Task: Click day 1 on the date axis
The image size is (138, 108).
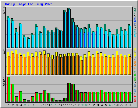Action: click(x=9, y=105)
